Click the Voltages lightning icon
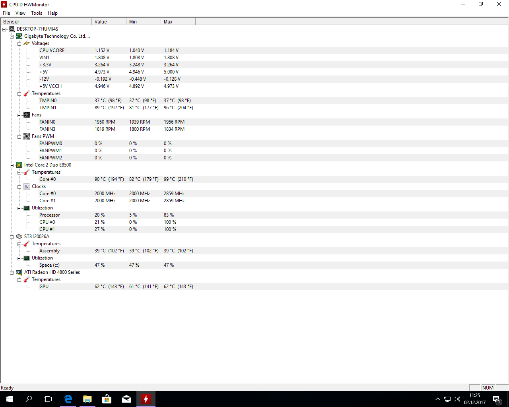 tap(27, 43)
